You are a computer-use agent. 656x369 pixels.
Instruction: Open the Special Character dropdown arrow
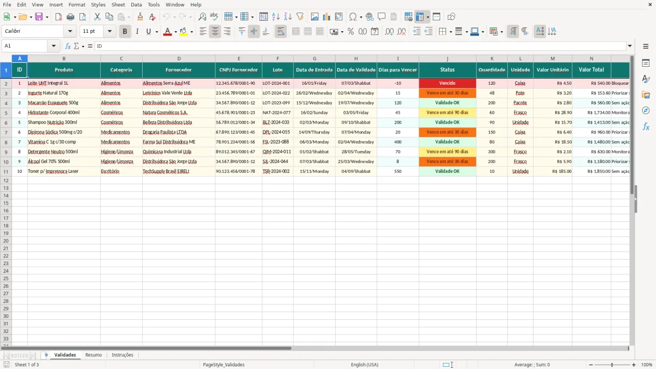click(361, 17)
